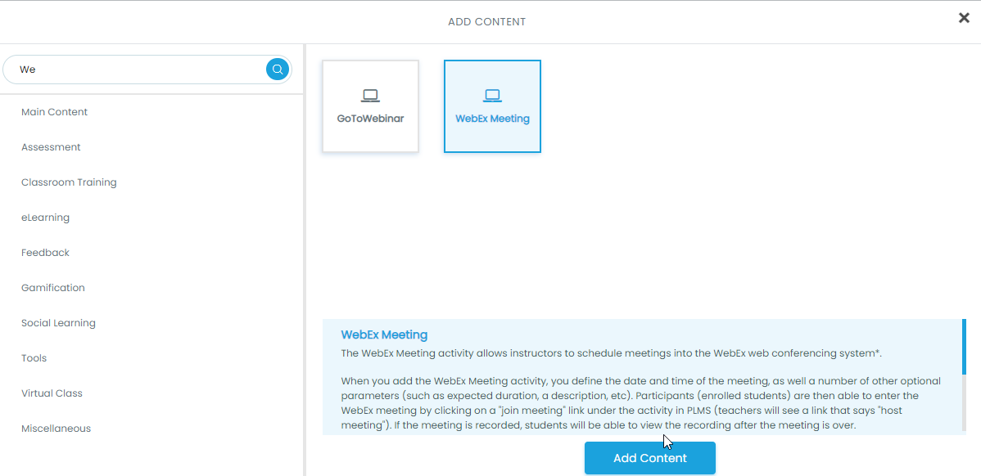Go to Social Learning category
This screenshot has height=476, width=981.
tap(58, 323)
